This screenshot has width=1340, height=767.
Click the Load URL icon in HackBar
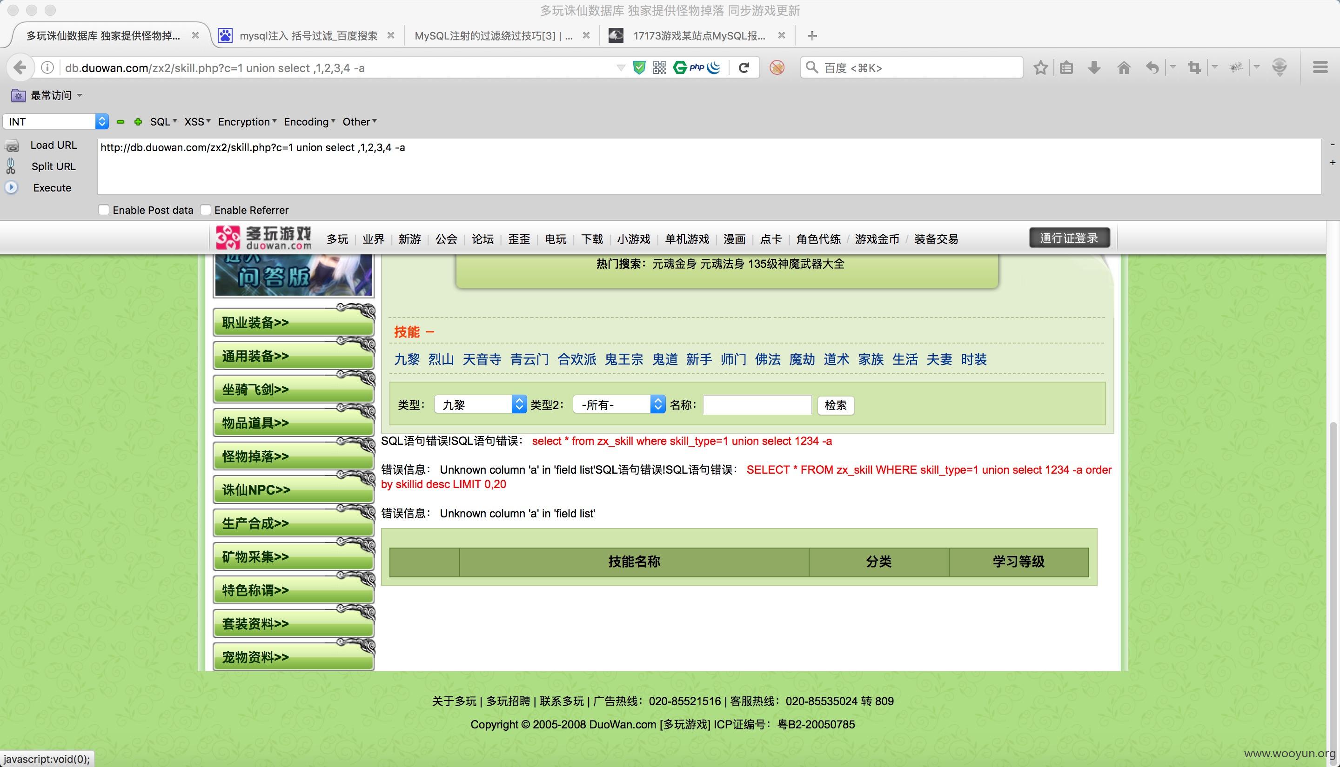(x=12, y=145)
